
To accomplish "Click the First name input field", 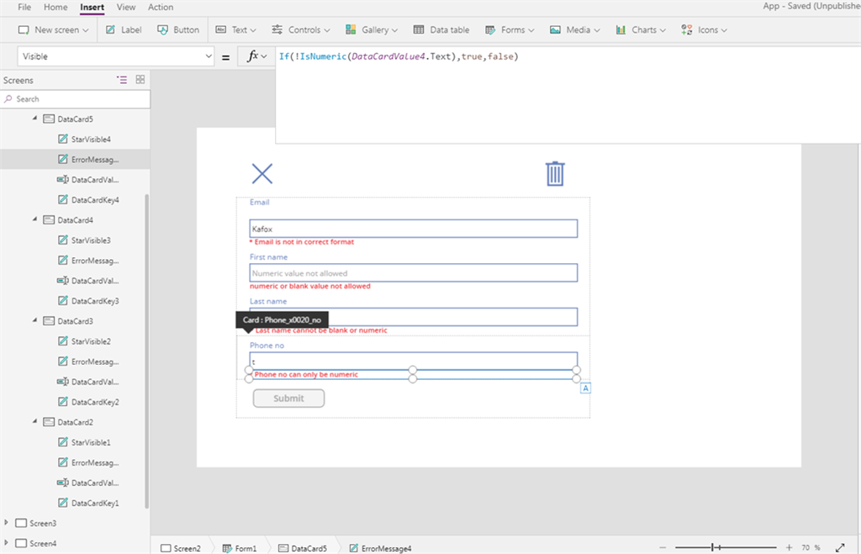I will click(414, 273).
